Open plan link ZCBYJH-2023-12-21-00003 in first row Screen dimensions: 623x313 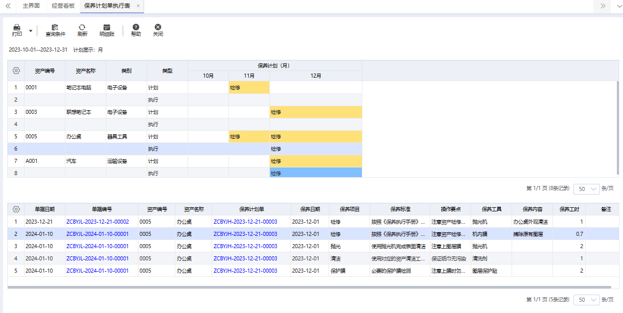pos(245,222)
